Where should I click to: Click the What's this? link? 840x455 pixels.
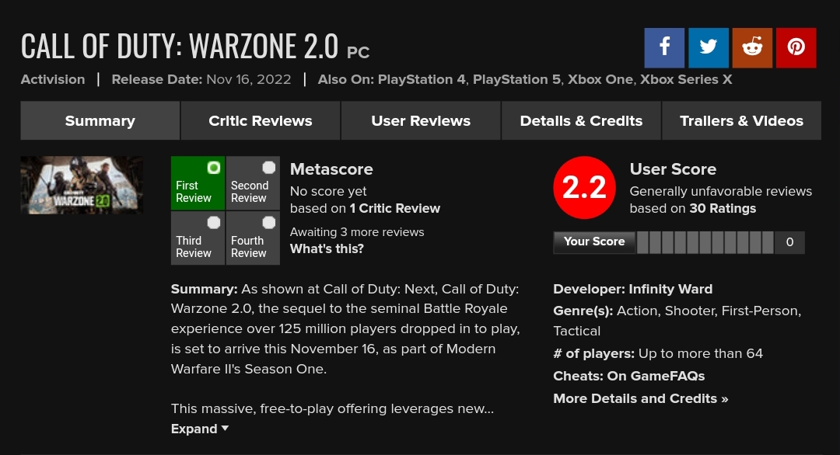(x=327, y=248)
